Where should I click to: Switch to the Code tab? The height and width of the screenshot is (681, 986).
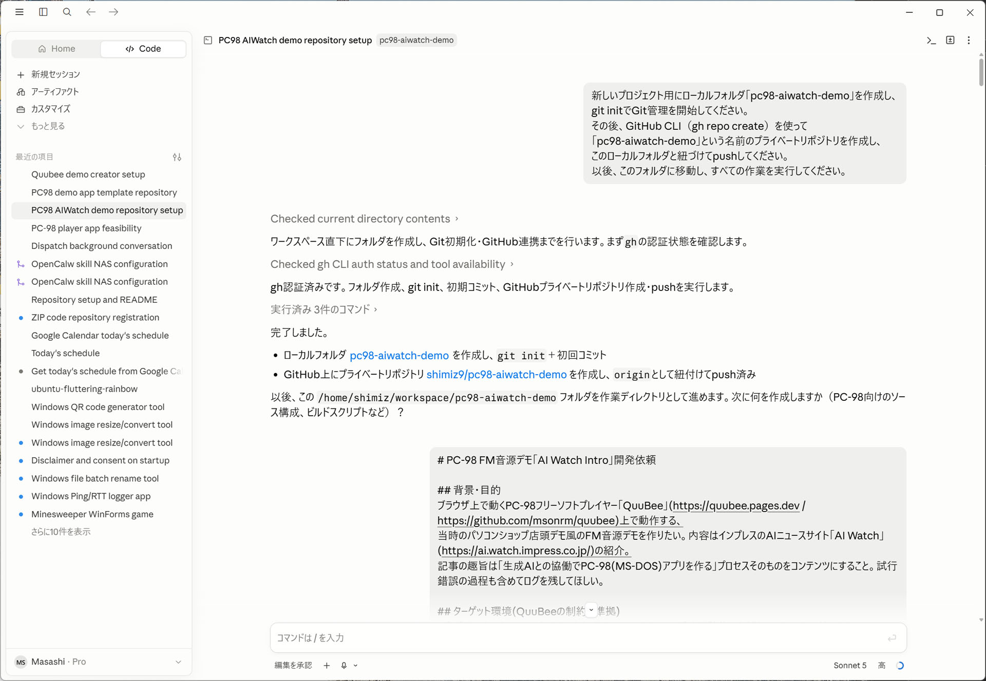point(143,48)
